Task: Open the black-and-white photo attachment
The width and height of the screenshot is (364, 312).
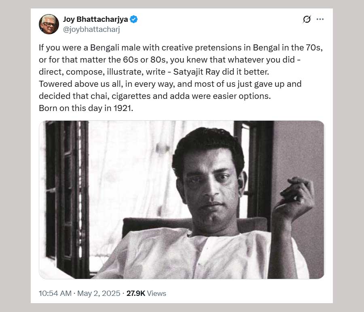Action: pos(182,199)
